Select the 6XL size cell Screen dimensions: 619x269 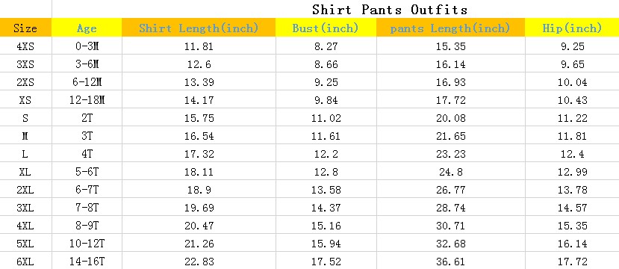coord(25,261)
